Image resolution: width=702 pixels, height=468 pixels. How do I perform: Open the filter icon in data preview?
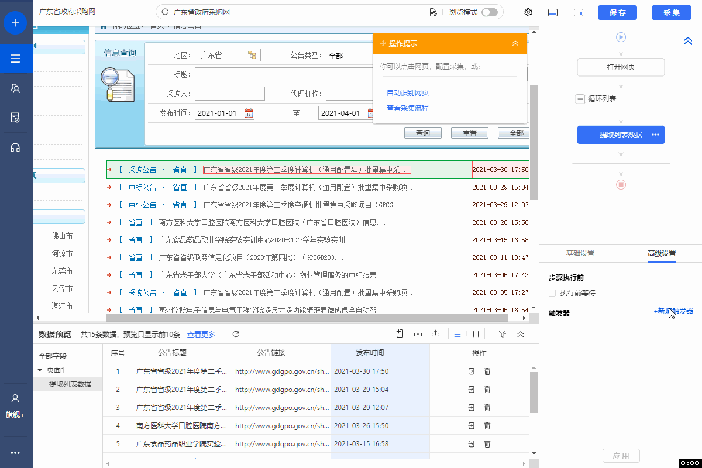[503, 334]
